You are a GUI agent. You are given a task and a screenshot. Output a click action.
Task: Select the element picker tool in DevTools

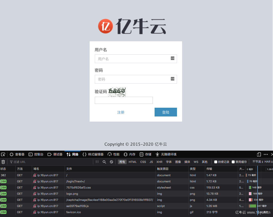pyautogui.click(x=3, y=154)
